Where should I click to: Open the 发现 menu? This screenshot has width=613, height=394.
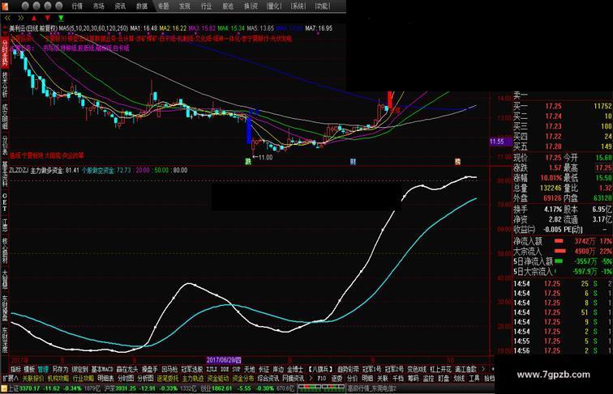[x=185, y=6]
